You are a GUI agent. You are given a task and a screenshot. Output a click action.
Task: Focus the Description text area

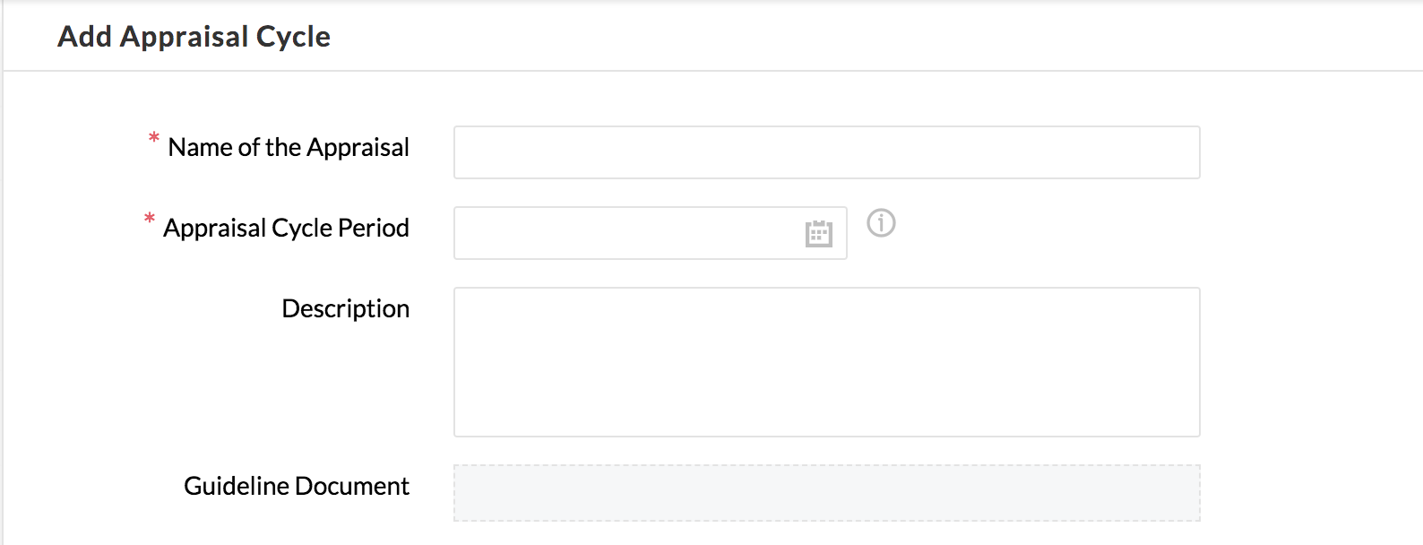click(826, 362)
